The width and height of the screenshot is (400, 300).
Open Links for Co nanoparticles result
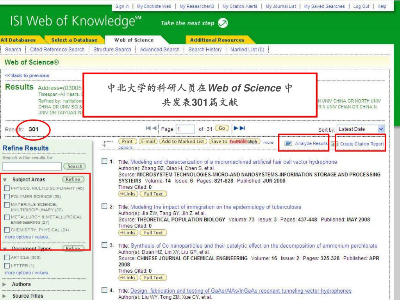pyautogui.click(x=128, y=278)
